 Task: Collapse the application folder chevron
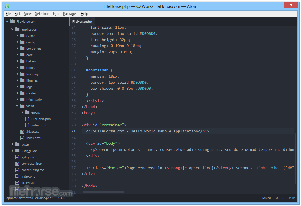pos(12,29)
